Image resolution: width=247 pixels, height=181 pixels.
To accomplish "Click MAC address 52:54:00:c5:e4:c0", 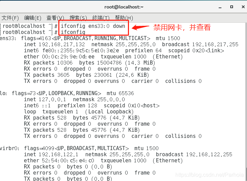I will [68, 161].
